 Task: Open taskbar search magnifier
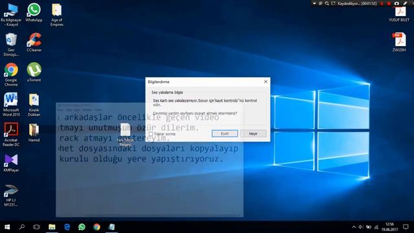(x=22, y=227)
